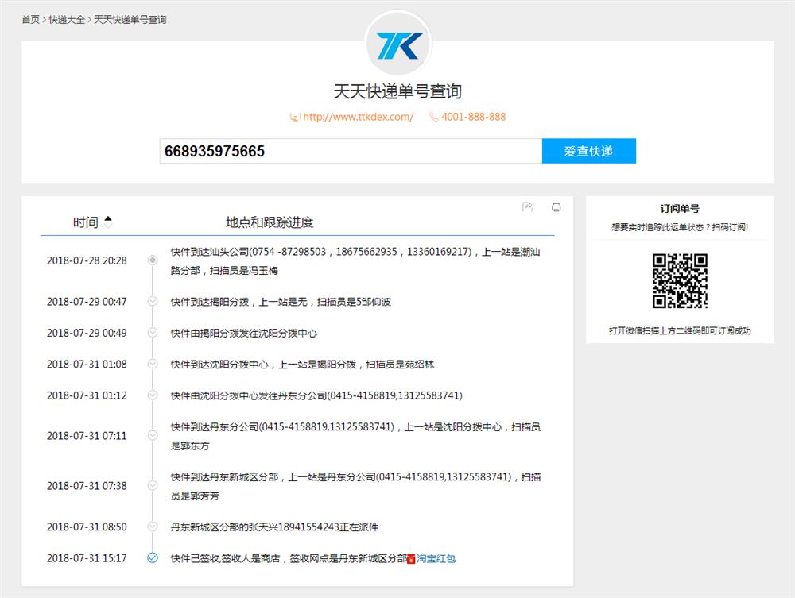The height and width of the screenshot is (598, 795).
Task: Click the link icon before the website URL
Action: (295, 117)
